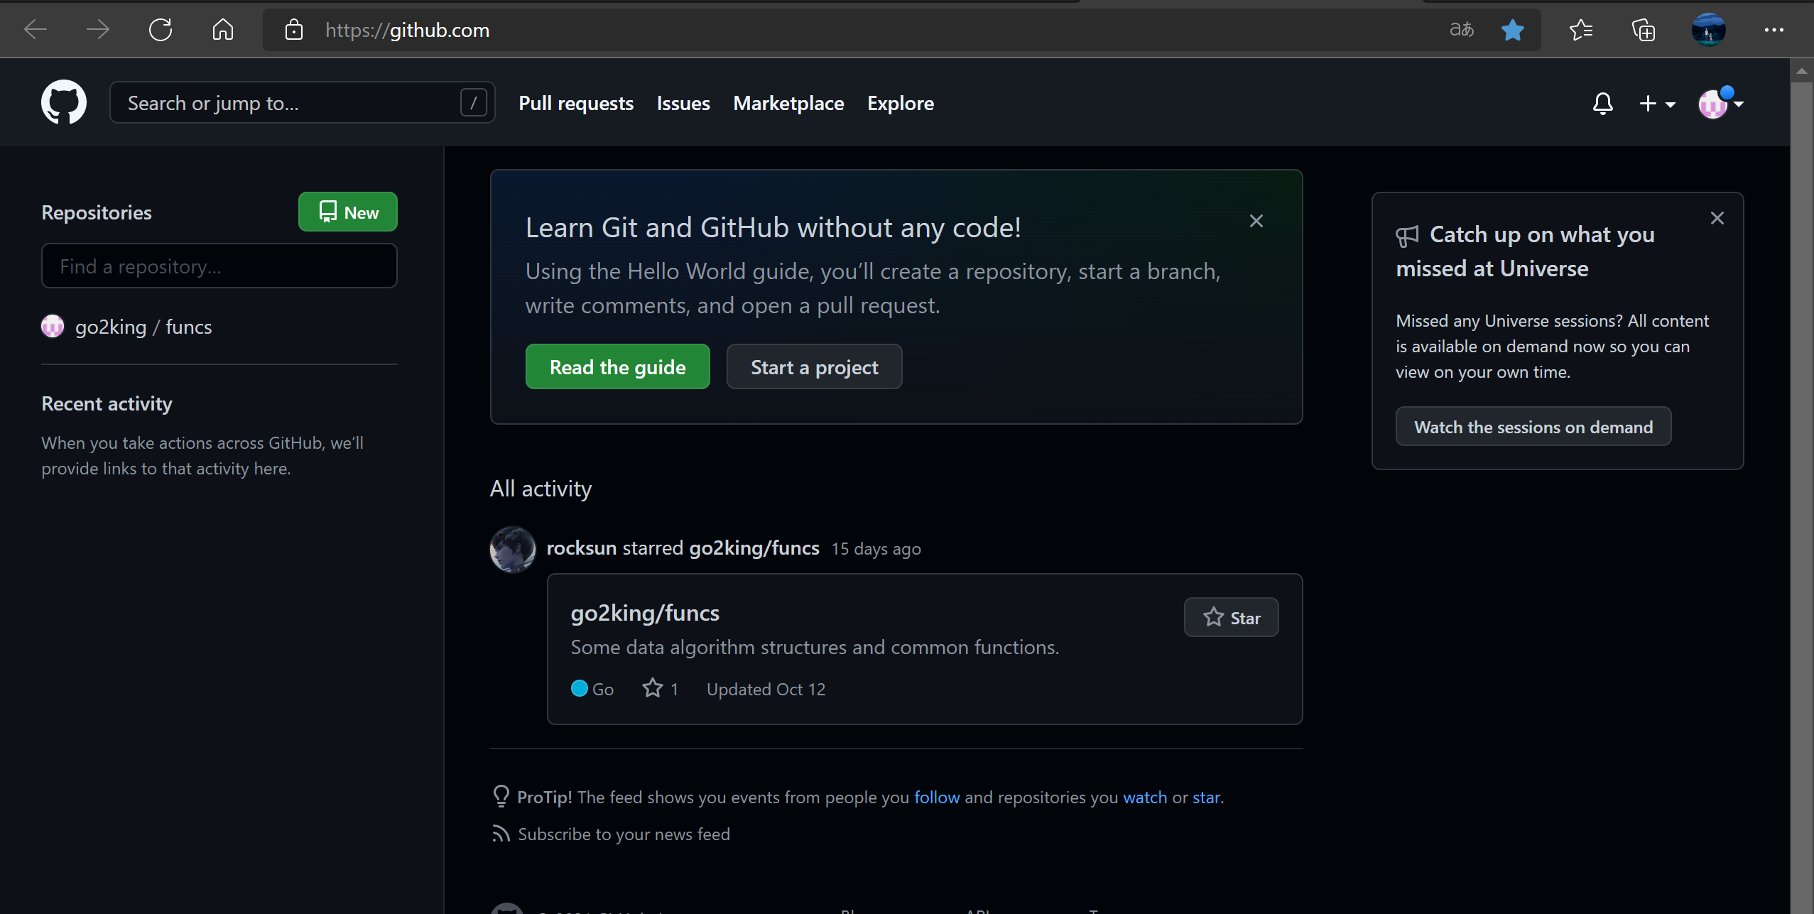Click the stargazers count star icon
1814x914 pixels.
click(x=653, y=688)
